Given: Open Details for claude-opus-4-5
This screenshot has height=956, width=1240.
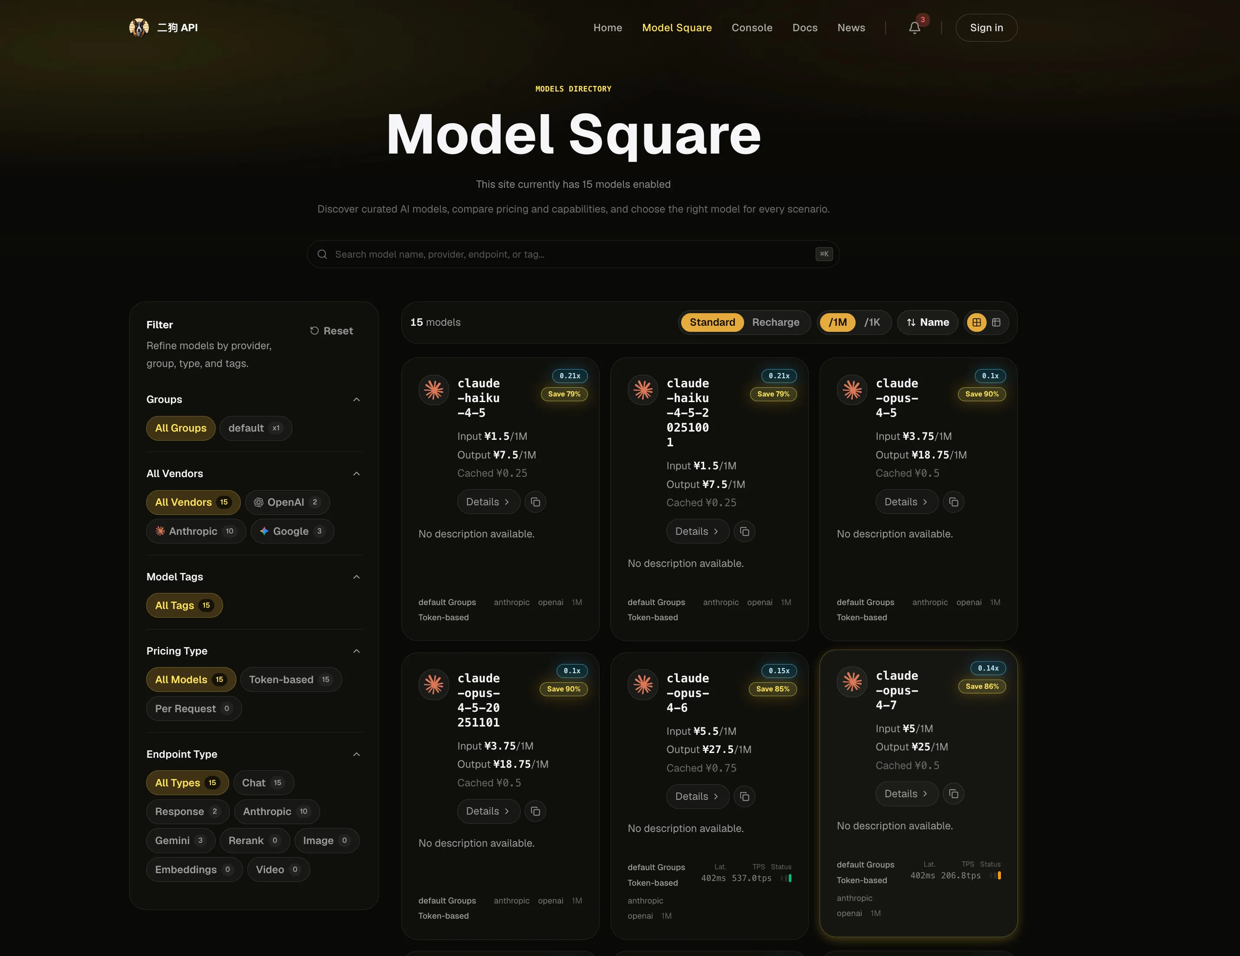Looking at the screenshot, I should point(907,502).
